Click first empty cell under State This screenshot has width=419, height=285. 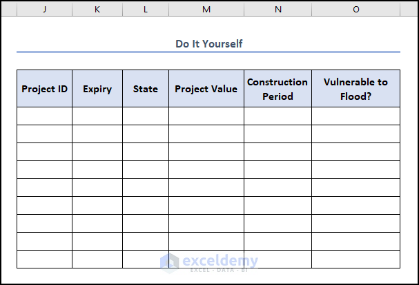point(146,116)
